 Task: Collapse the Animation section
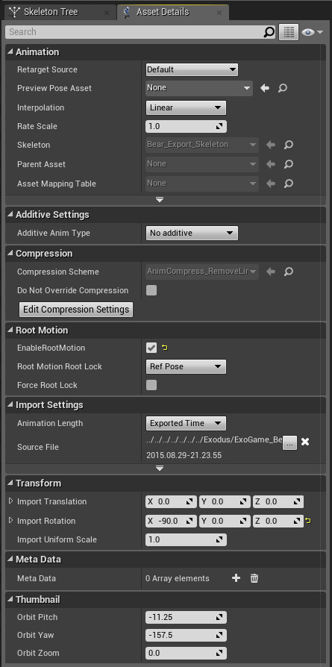point(10,52)
